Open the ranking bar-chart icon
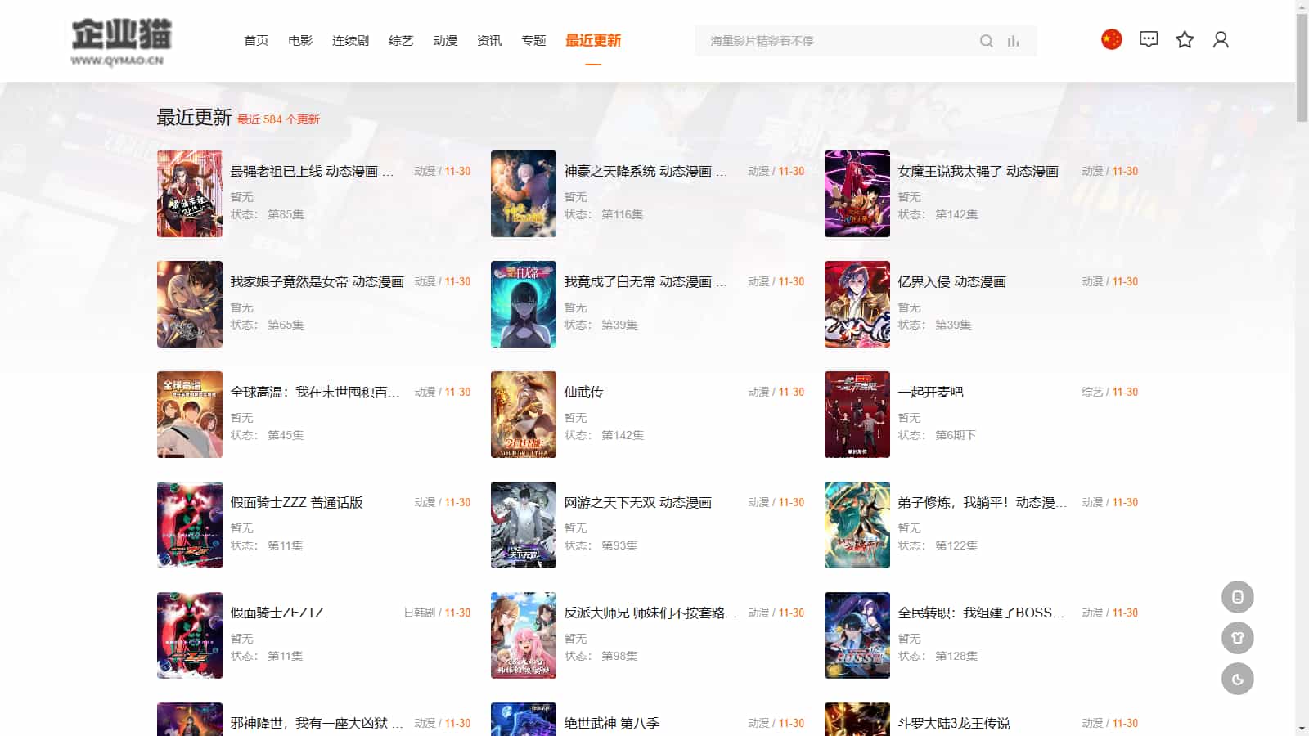 pyautogui.click(x=1014, y=41)
